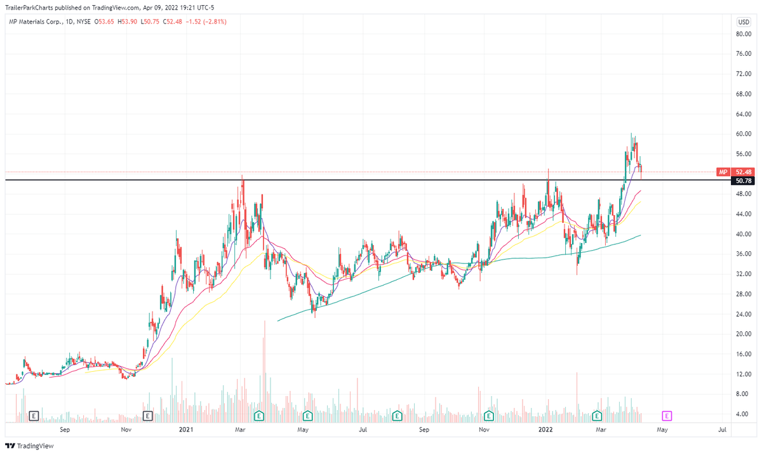The width and height of the screenshot is (762, 455).
Task: Select the black 50.78 horizontal line label
Action: tap(743, 181)
